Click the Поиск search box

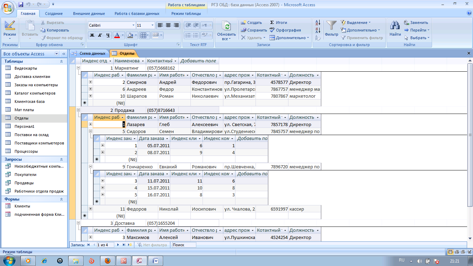pos(184,245)
